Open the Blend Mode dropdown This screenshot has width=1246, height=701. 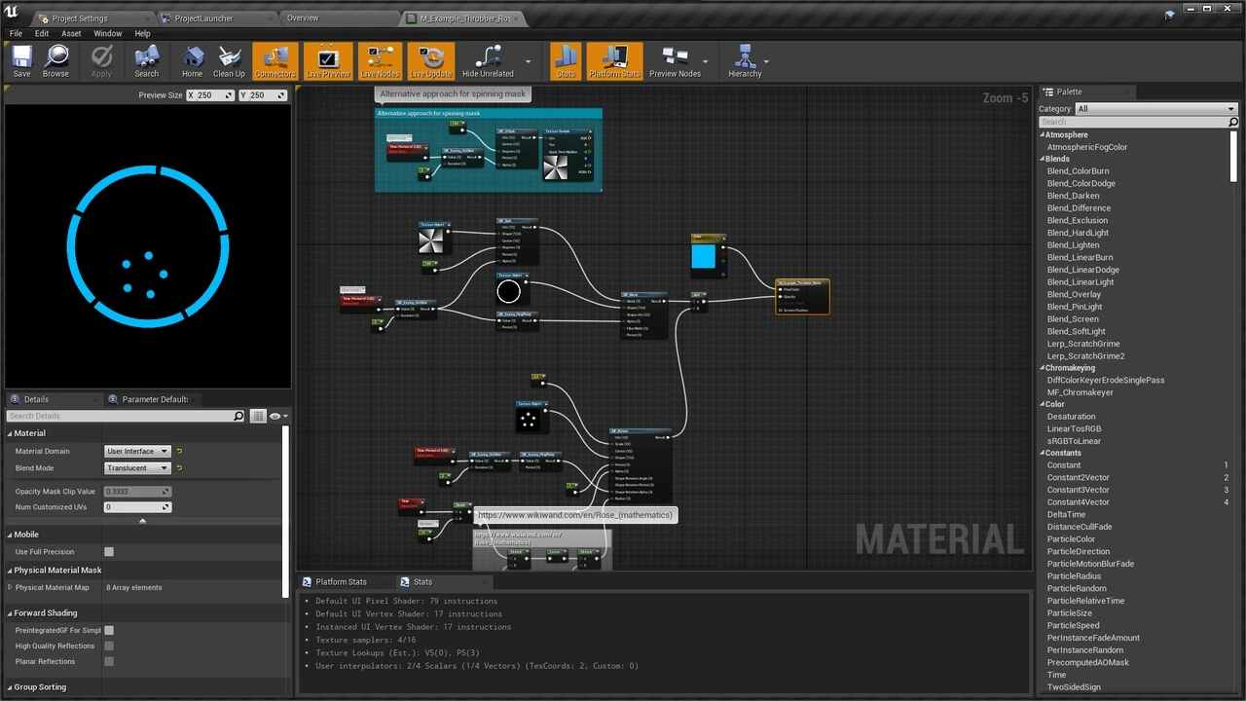pos(137,468)
